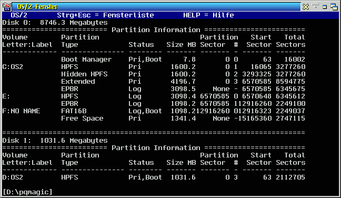The image size is (341, 198).
Task: Click the Strg+Esc = Fensterliste hint
Action: point(105,15)
